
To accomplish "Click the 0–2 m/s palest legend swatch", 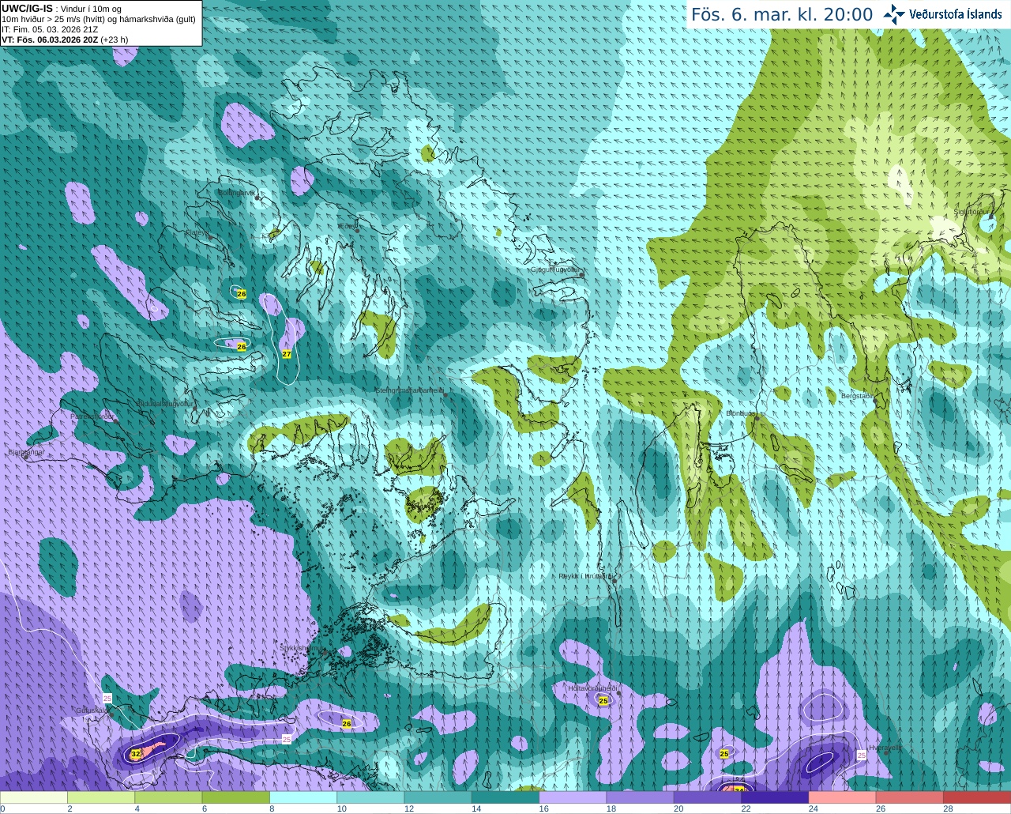I will [x=34, y=797].
